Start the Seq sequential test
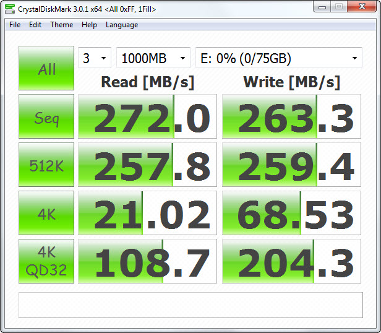Screen dimensions: 381x333 (46, 116)
